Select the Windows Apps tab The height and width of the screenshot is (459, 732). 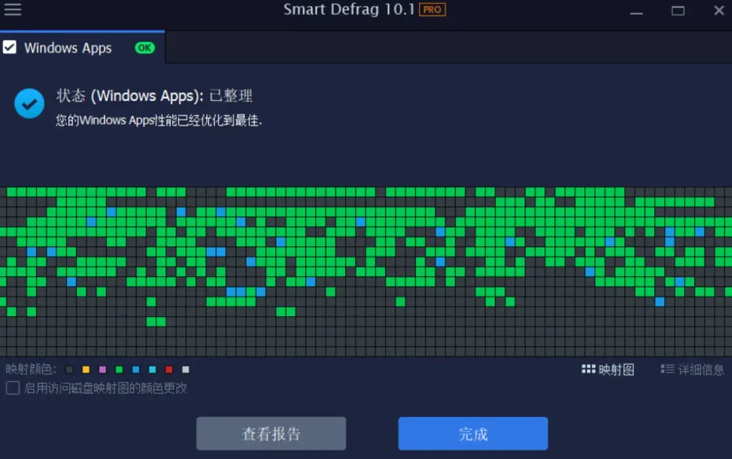coord(82,47)
